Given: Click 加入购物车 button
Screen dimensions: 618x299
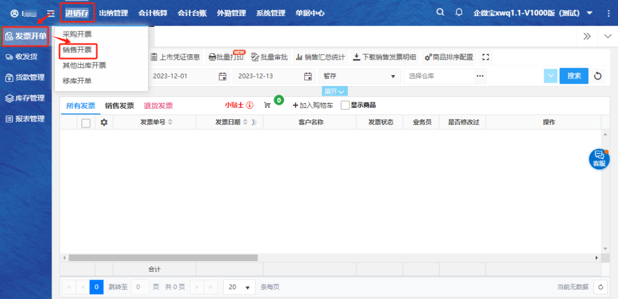Looking at the screenshot, I should tap(312, 105).
